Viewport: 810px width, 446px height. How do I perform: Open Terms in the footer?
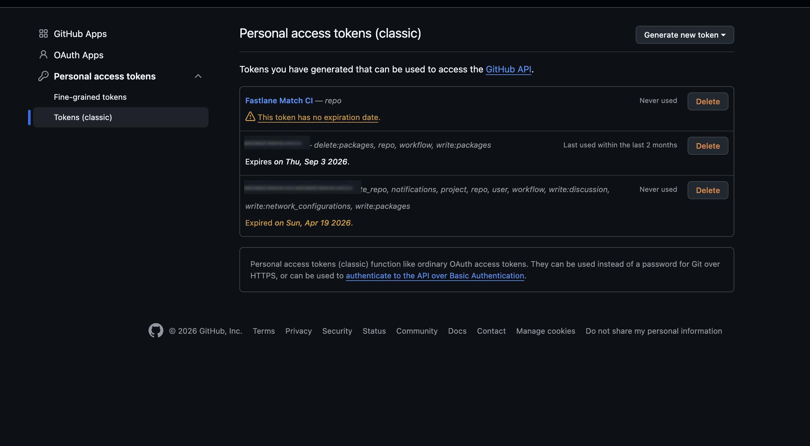coord(264,331)
